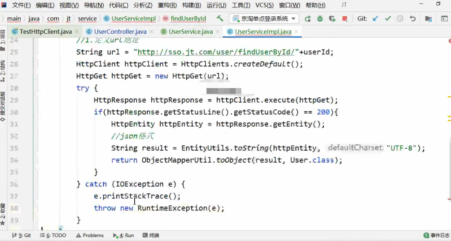The height and width of the screenshot is (241, 451).
Task: Click the Git commit checkmark icon
Action: coord(388,19)
